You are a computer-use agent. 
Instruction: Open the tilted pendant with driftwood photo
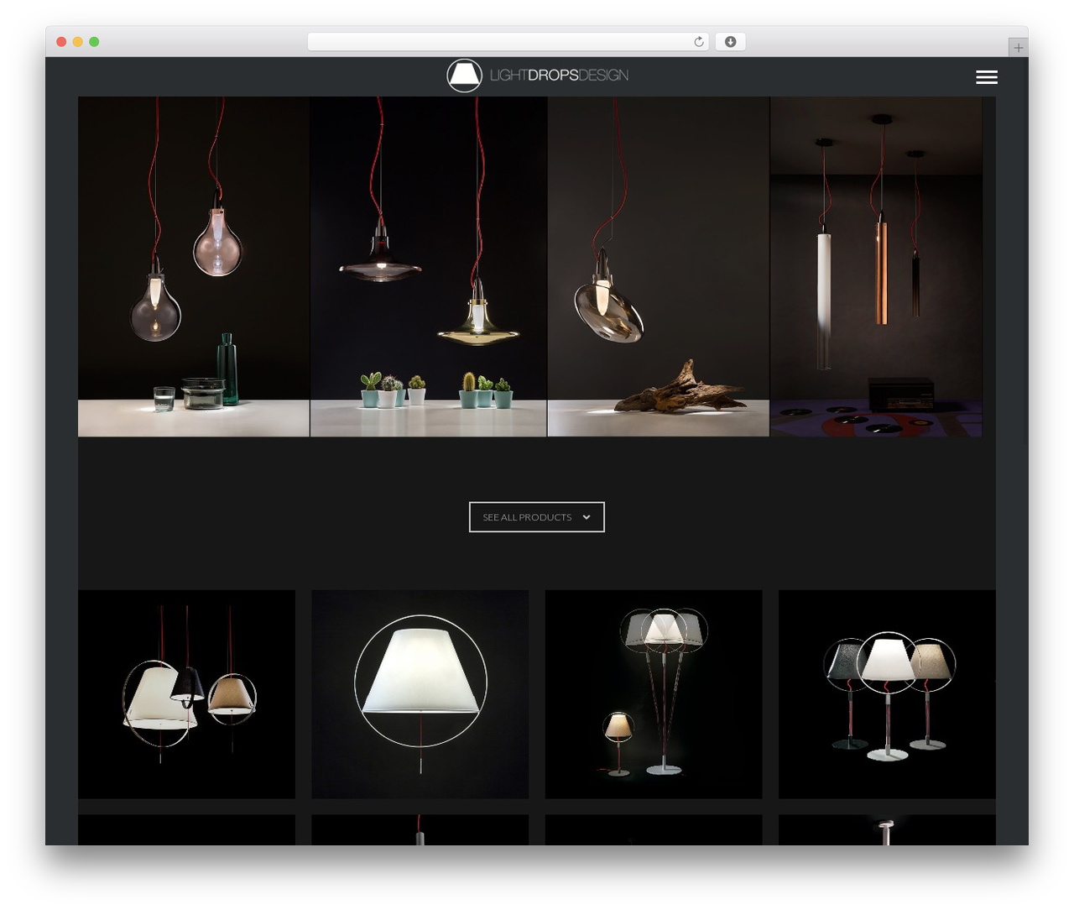coord(659,267)
